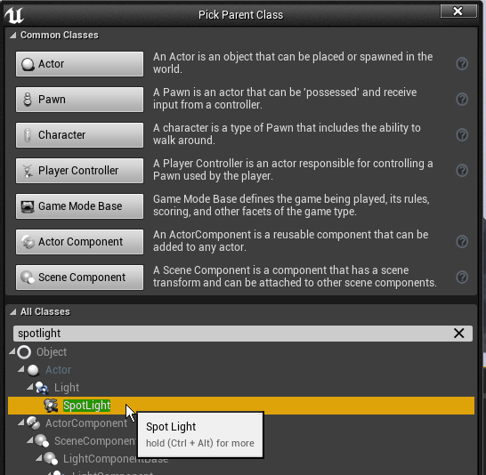Collapse the ActorComponent tree node arrow
486x475 pixels.
[20, 423]
